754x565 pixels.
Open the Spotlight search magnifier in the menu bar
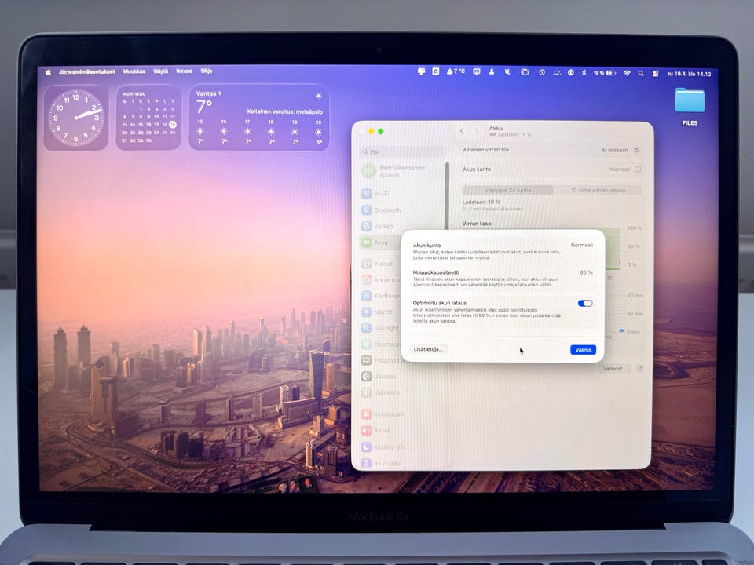pyautogui.click(x=641, y=74)
